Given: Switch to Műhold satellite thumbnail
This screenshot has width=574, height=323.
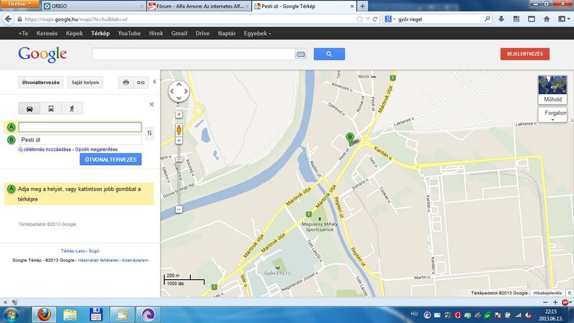Looking at the screenshot, I should pos(552,90).
